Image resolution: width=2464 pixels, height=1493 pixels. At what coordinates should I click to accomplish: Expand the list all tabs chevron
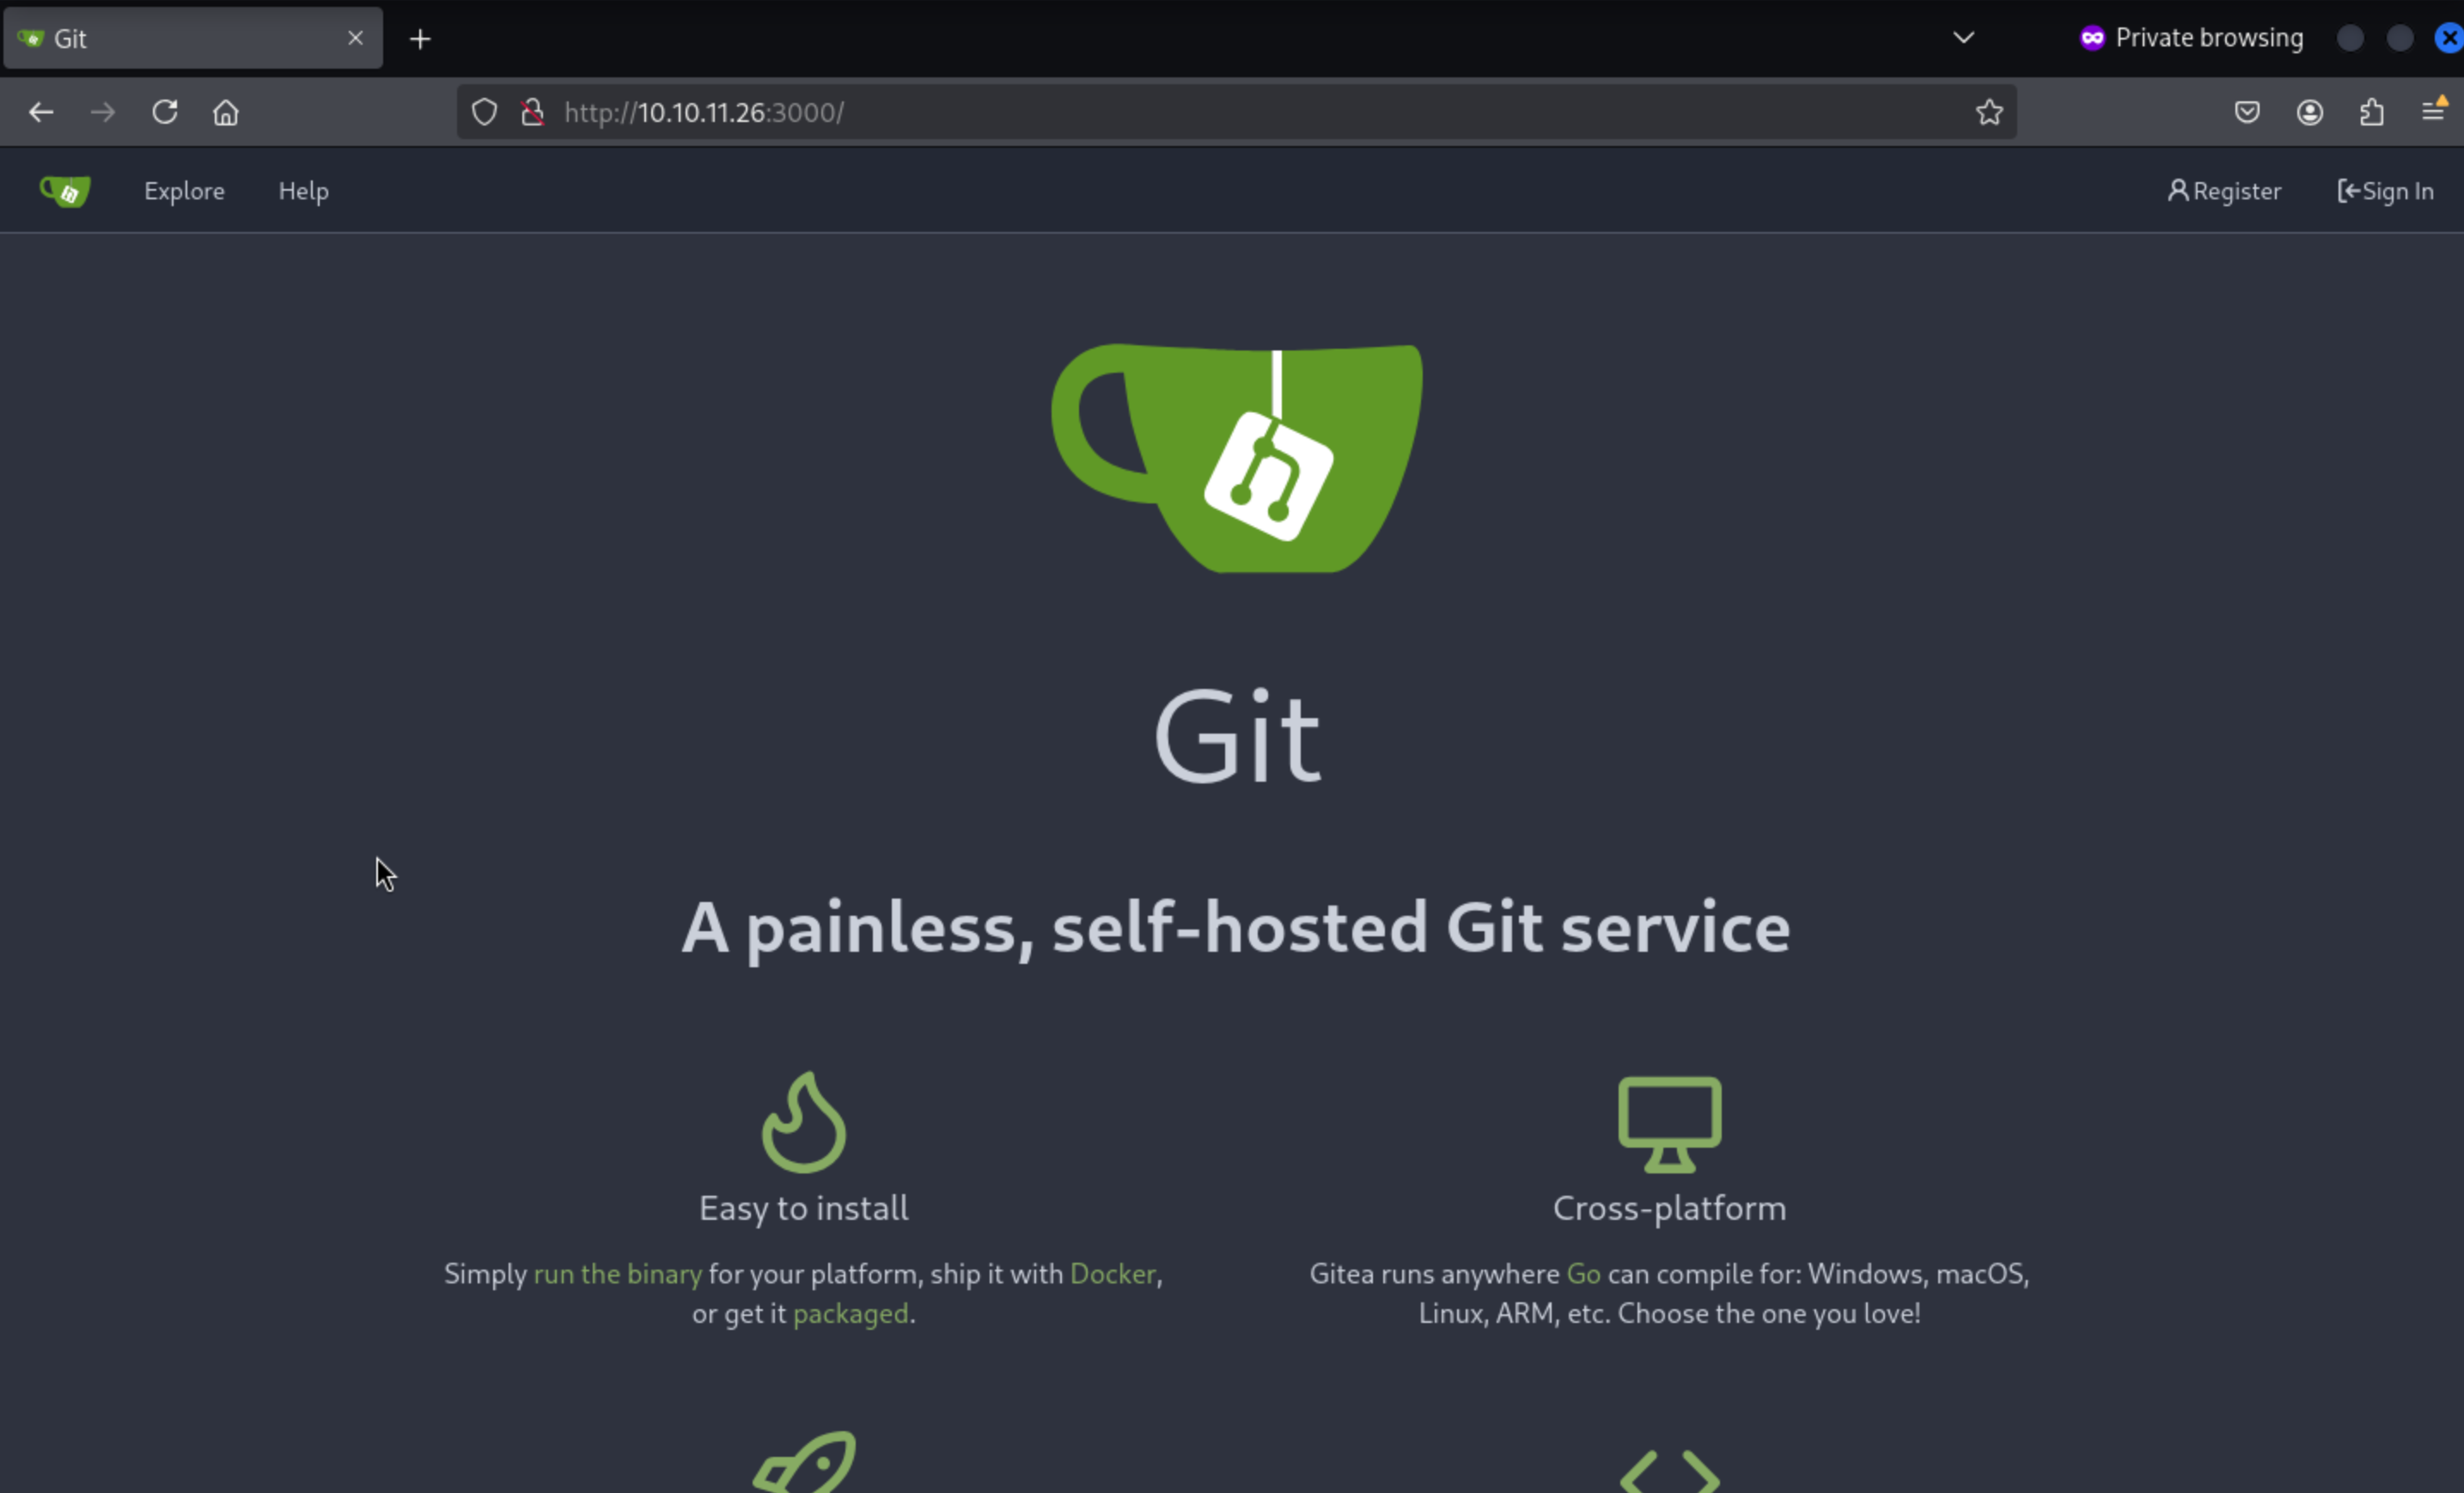pyautogui.click(x=1963, y=38)
